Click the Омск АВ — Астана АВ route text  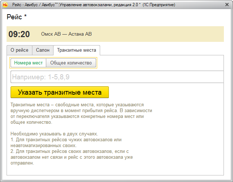[66, 34]
